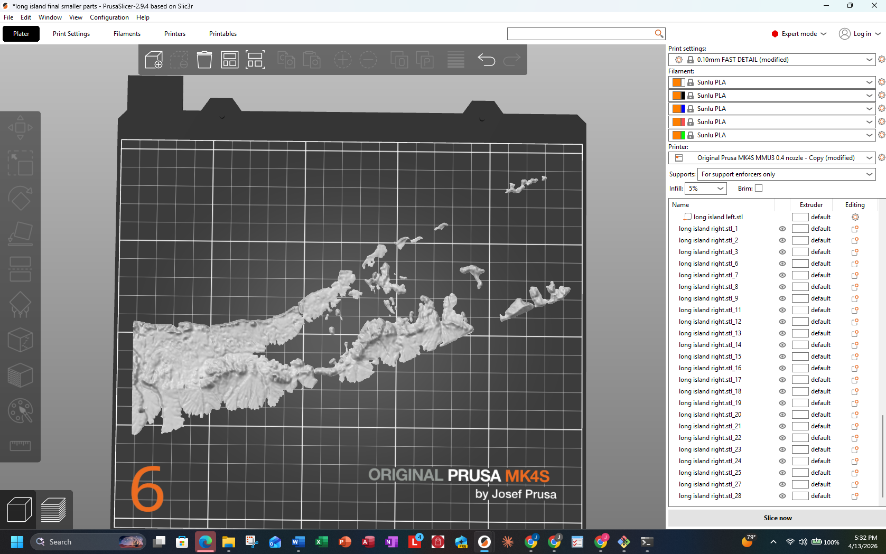Viewport: 886px width, 554px height.
Task: Switch to the Print Settings tab
Action: tap(71, 34)
